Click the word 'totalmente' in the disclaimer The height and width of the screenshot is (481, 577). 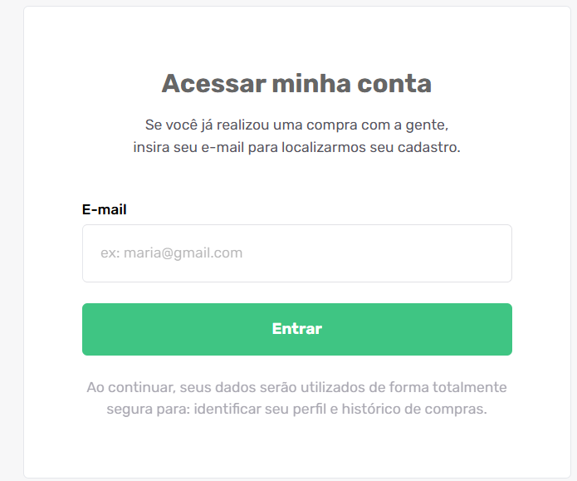pos(470,387)
